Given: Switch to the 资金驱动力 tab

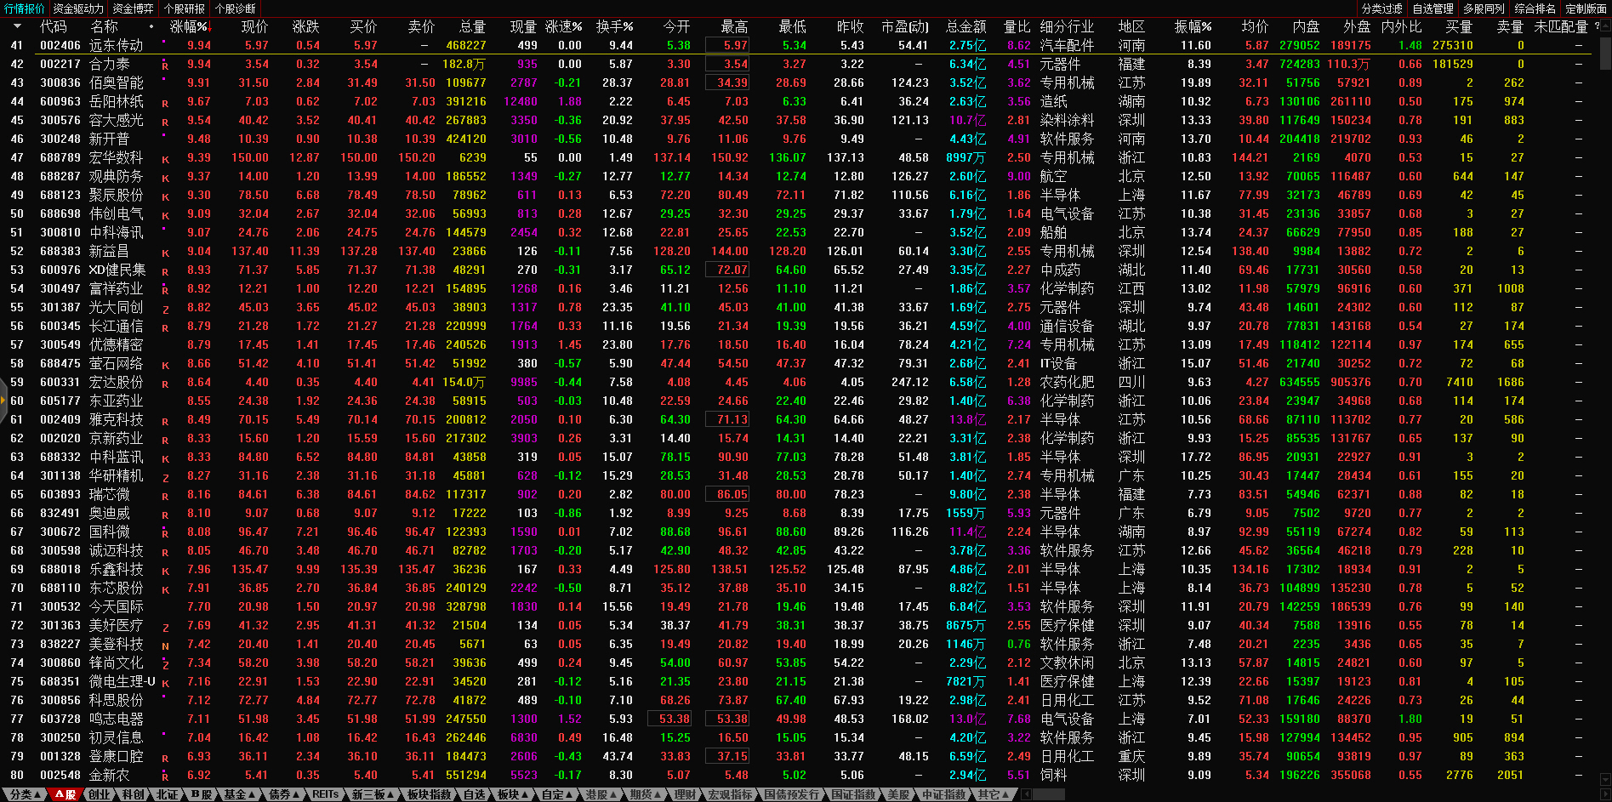Looking at the screenshot, I should click(x=78, y=9).
